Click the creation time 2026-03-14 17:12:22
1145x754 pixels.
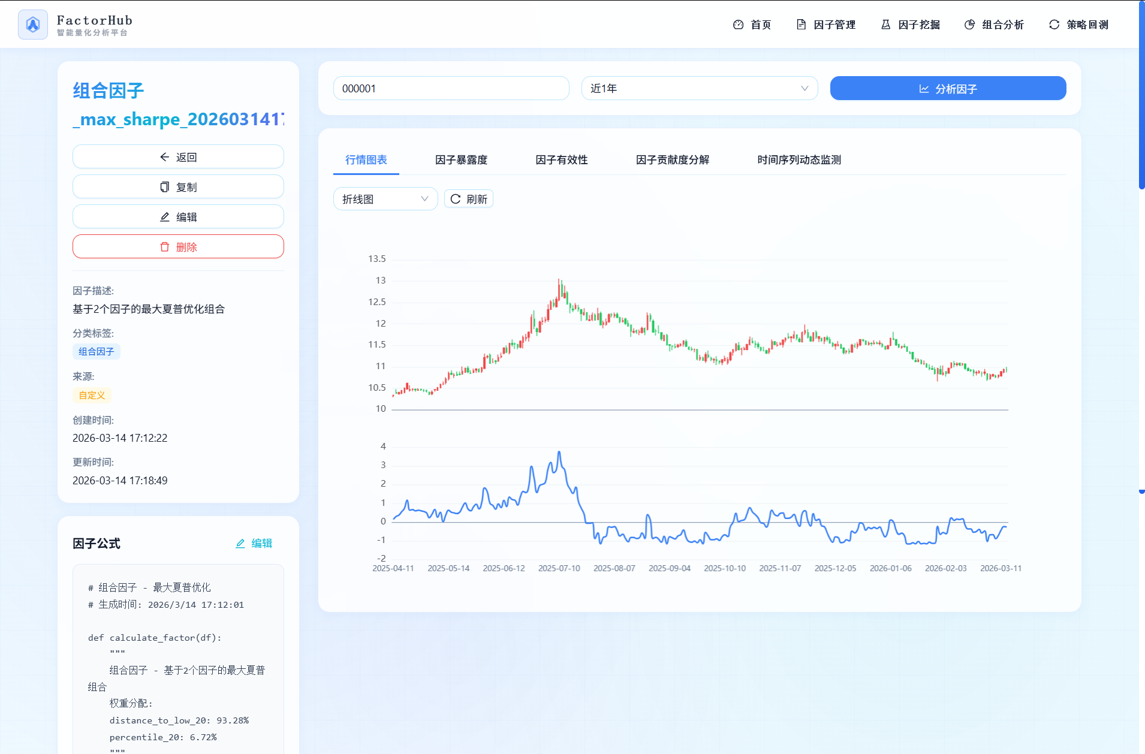pyautogui.click(x=120, y=438)
